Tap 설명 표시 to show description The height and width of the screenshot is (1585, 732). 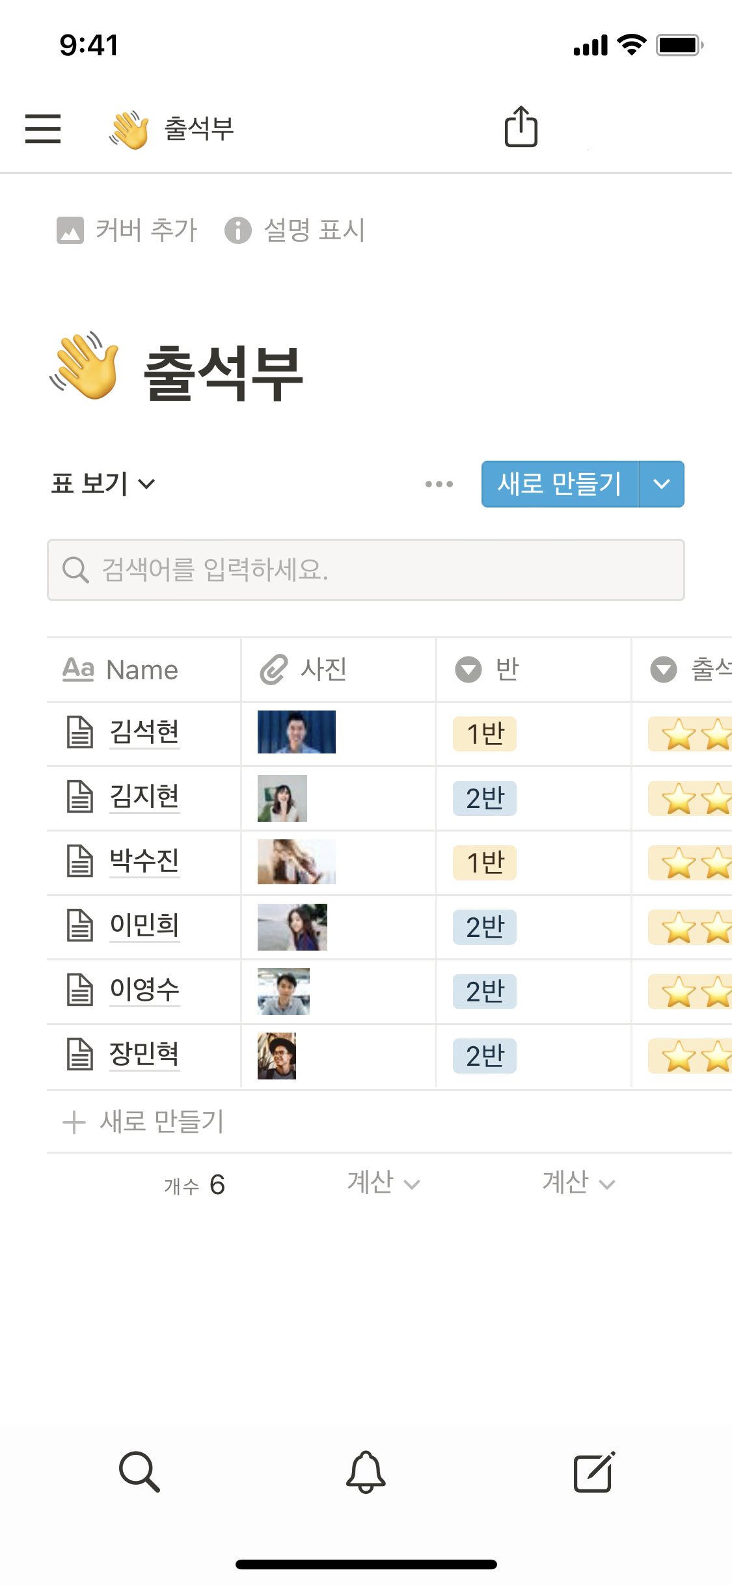pos(295,230)
